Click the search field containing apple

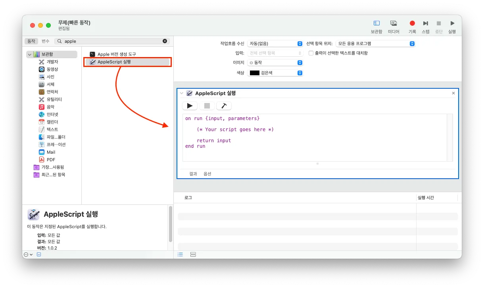click(x=112, y=41)
